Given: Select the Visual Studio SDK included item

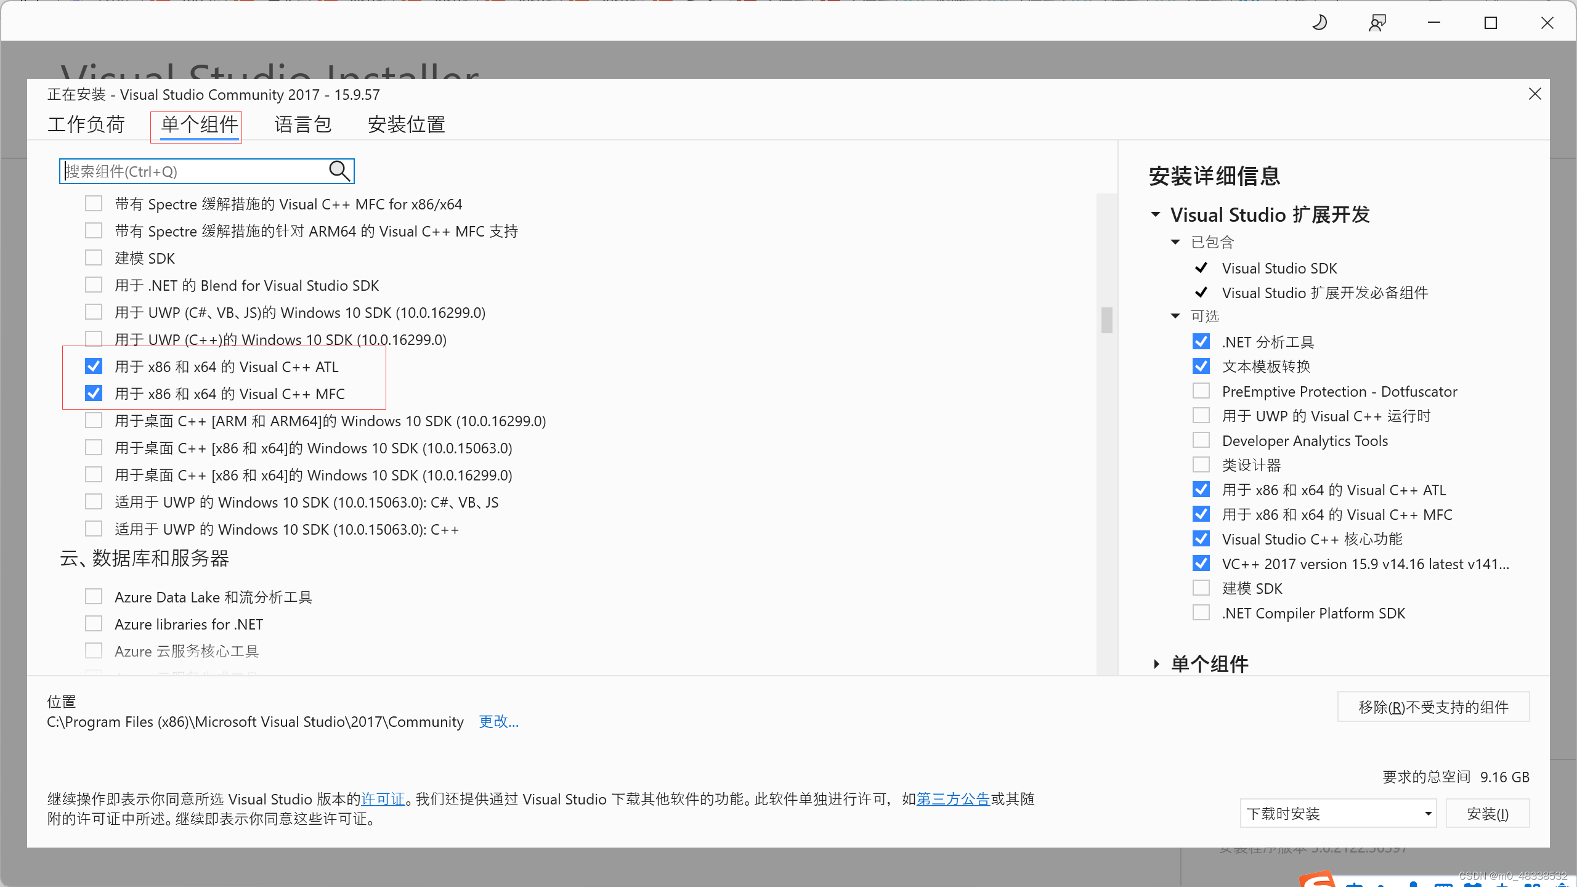Looking at the screenshot, I should click(1279, 268).
